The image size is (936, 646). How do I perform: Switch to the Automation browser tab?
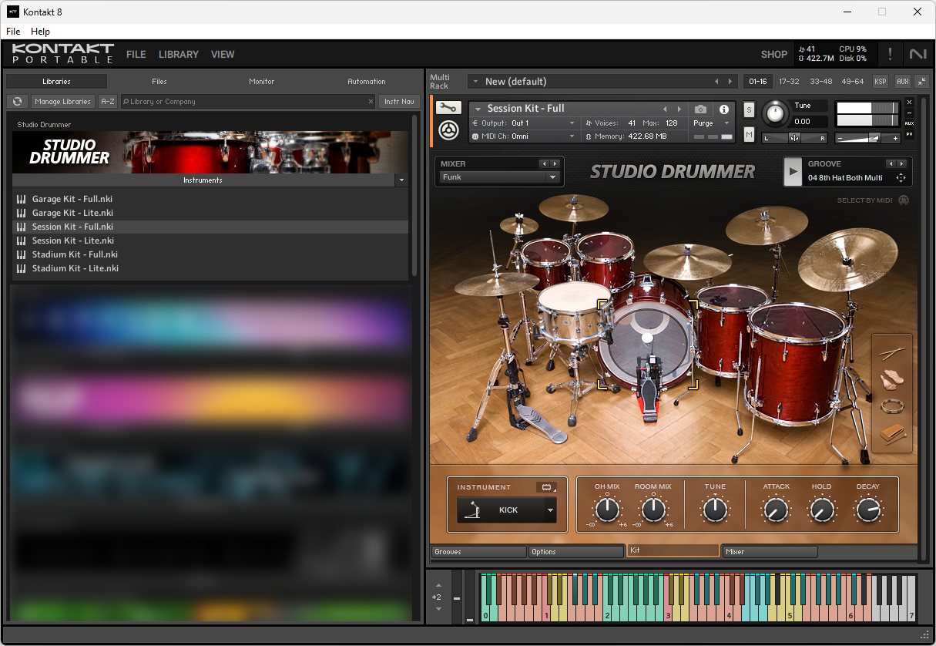[367, 81]
